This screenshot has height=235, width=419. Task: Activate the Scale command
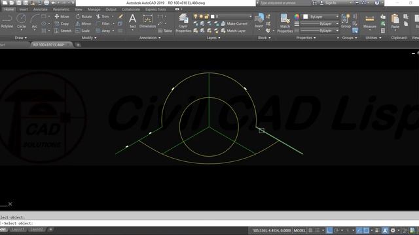point(83,31)
